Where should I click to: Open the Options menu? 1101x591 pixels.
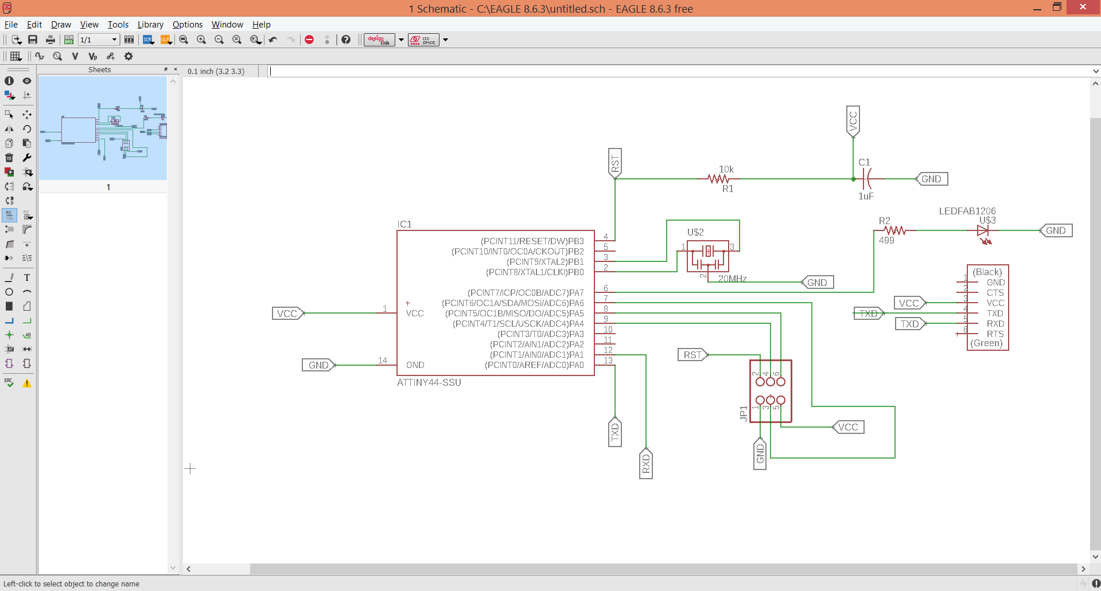[188, 25]
